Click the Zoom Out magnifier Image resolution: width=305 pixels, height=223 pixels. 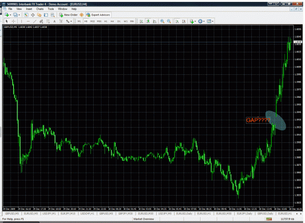tap(169, 21)
